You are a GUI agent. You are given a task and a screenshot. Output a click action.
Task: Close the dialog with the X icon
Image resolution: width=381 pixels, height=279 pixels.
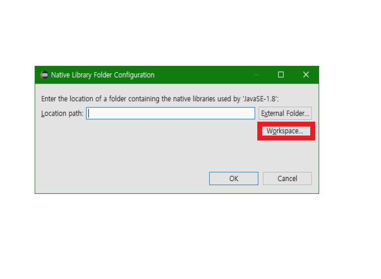click(x=306, y=75)
